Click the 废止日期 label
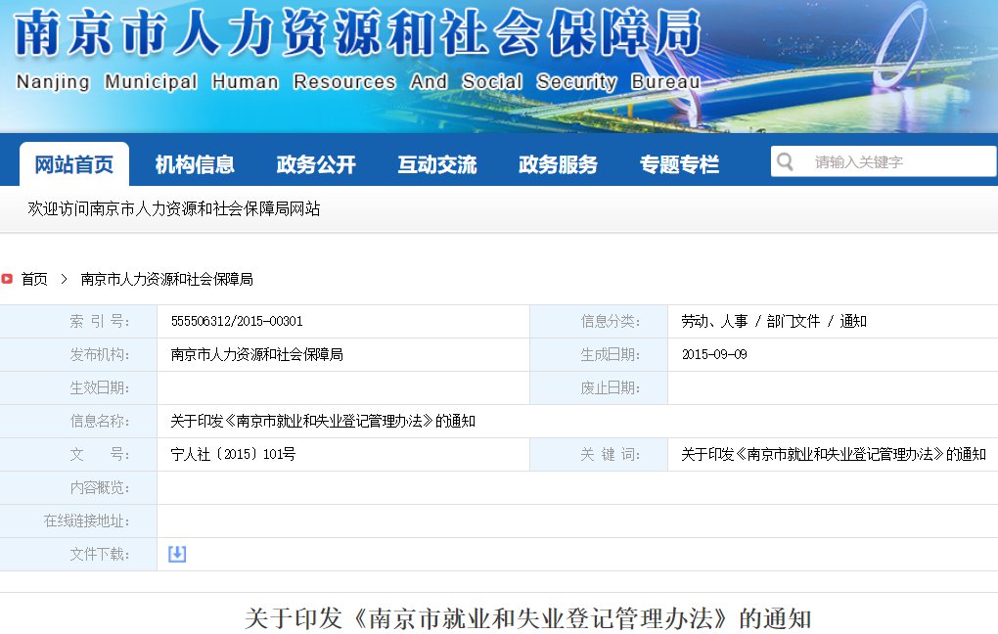Image resolution: width=998 pixels, height=634 pixels. 610,387
